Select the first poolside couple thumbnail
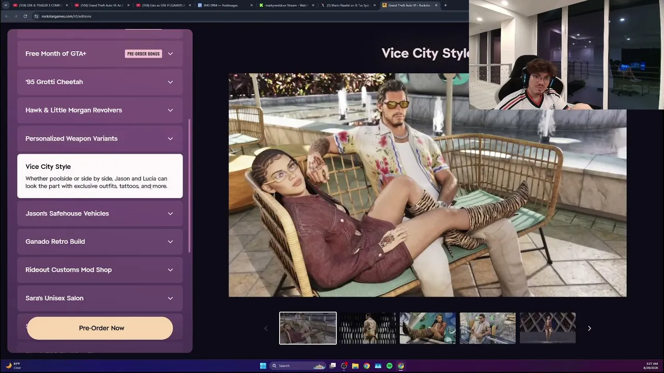Image resolution: width=664 pixels, height=373 pixels. 308,328
